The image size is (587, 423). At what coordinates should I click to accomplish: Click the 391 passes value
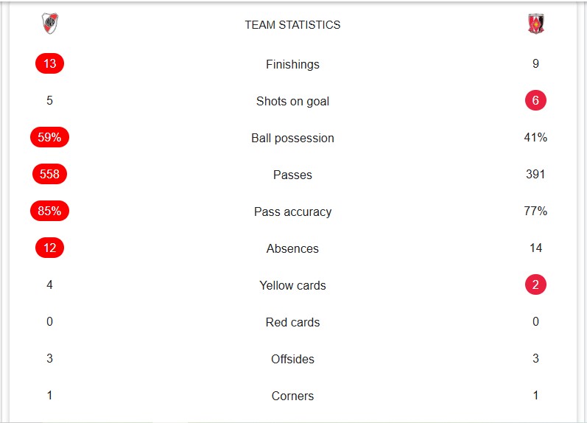(535, 175)
